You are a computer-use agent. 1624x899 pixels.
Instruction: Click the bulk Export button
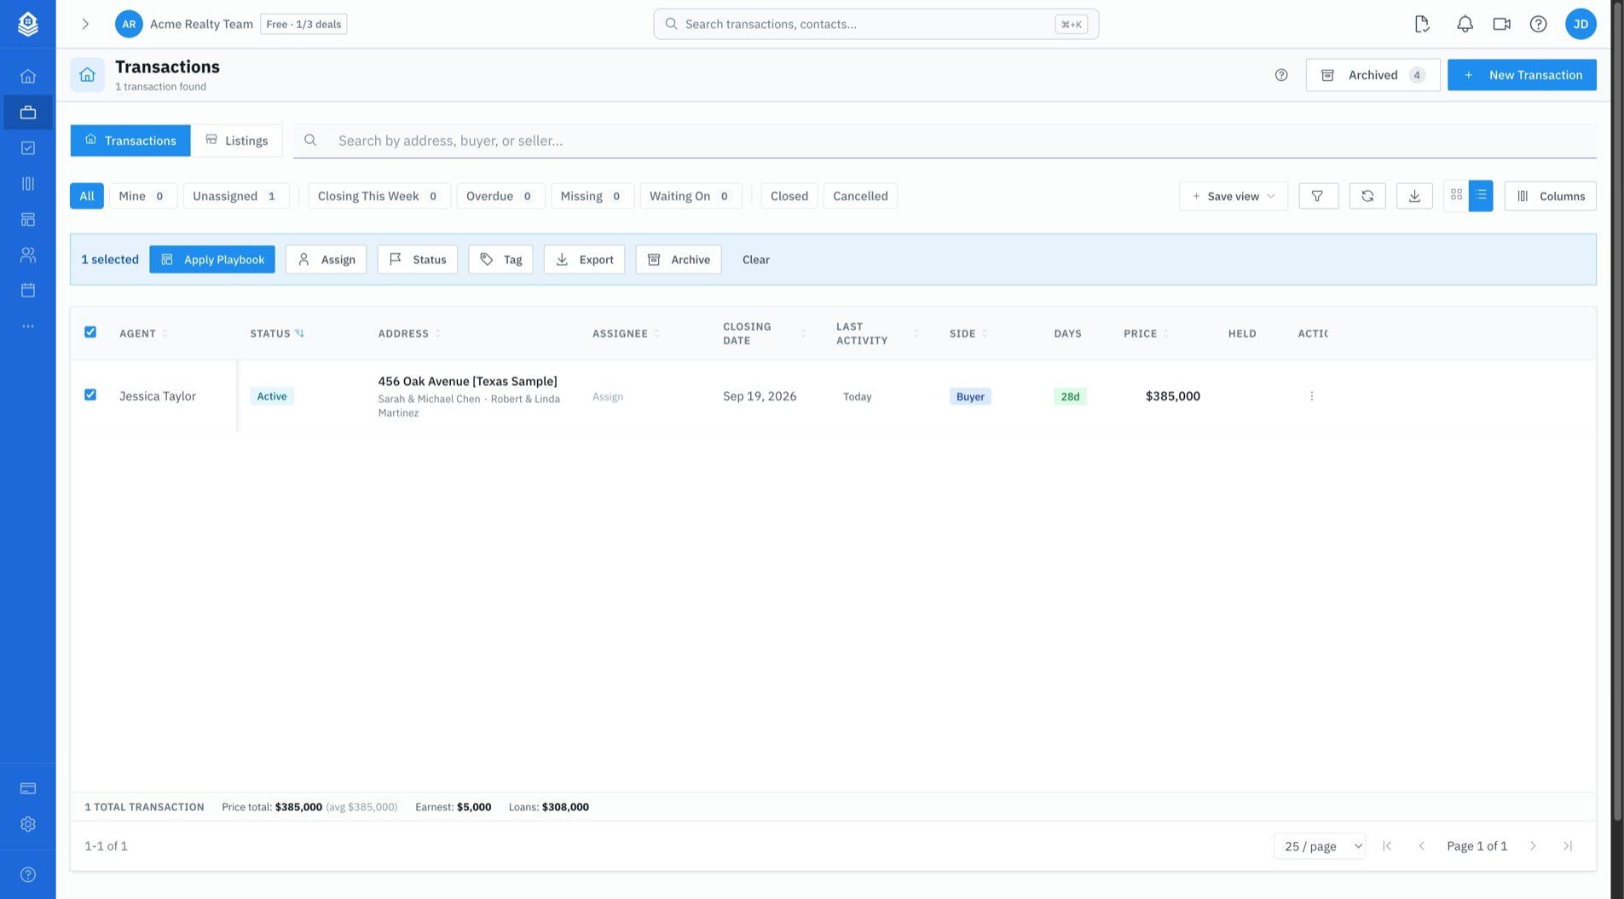coord(584,260)
